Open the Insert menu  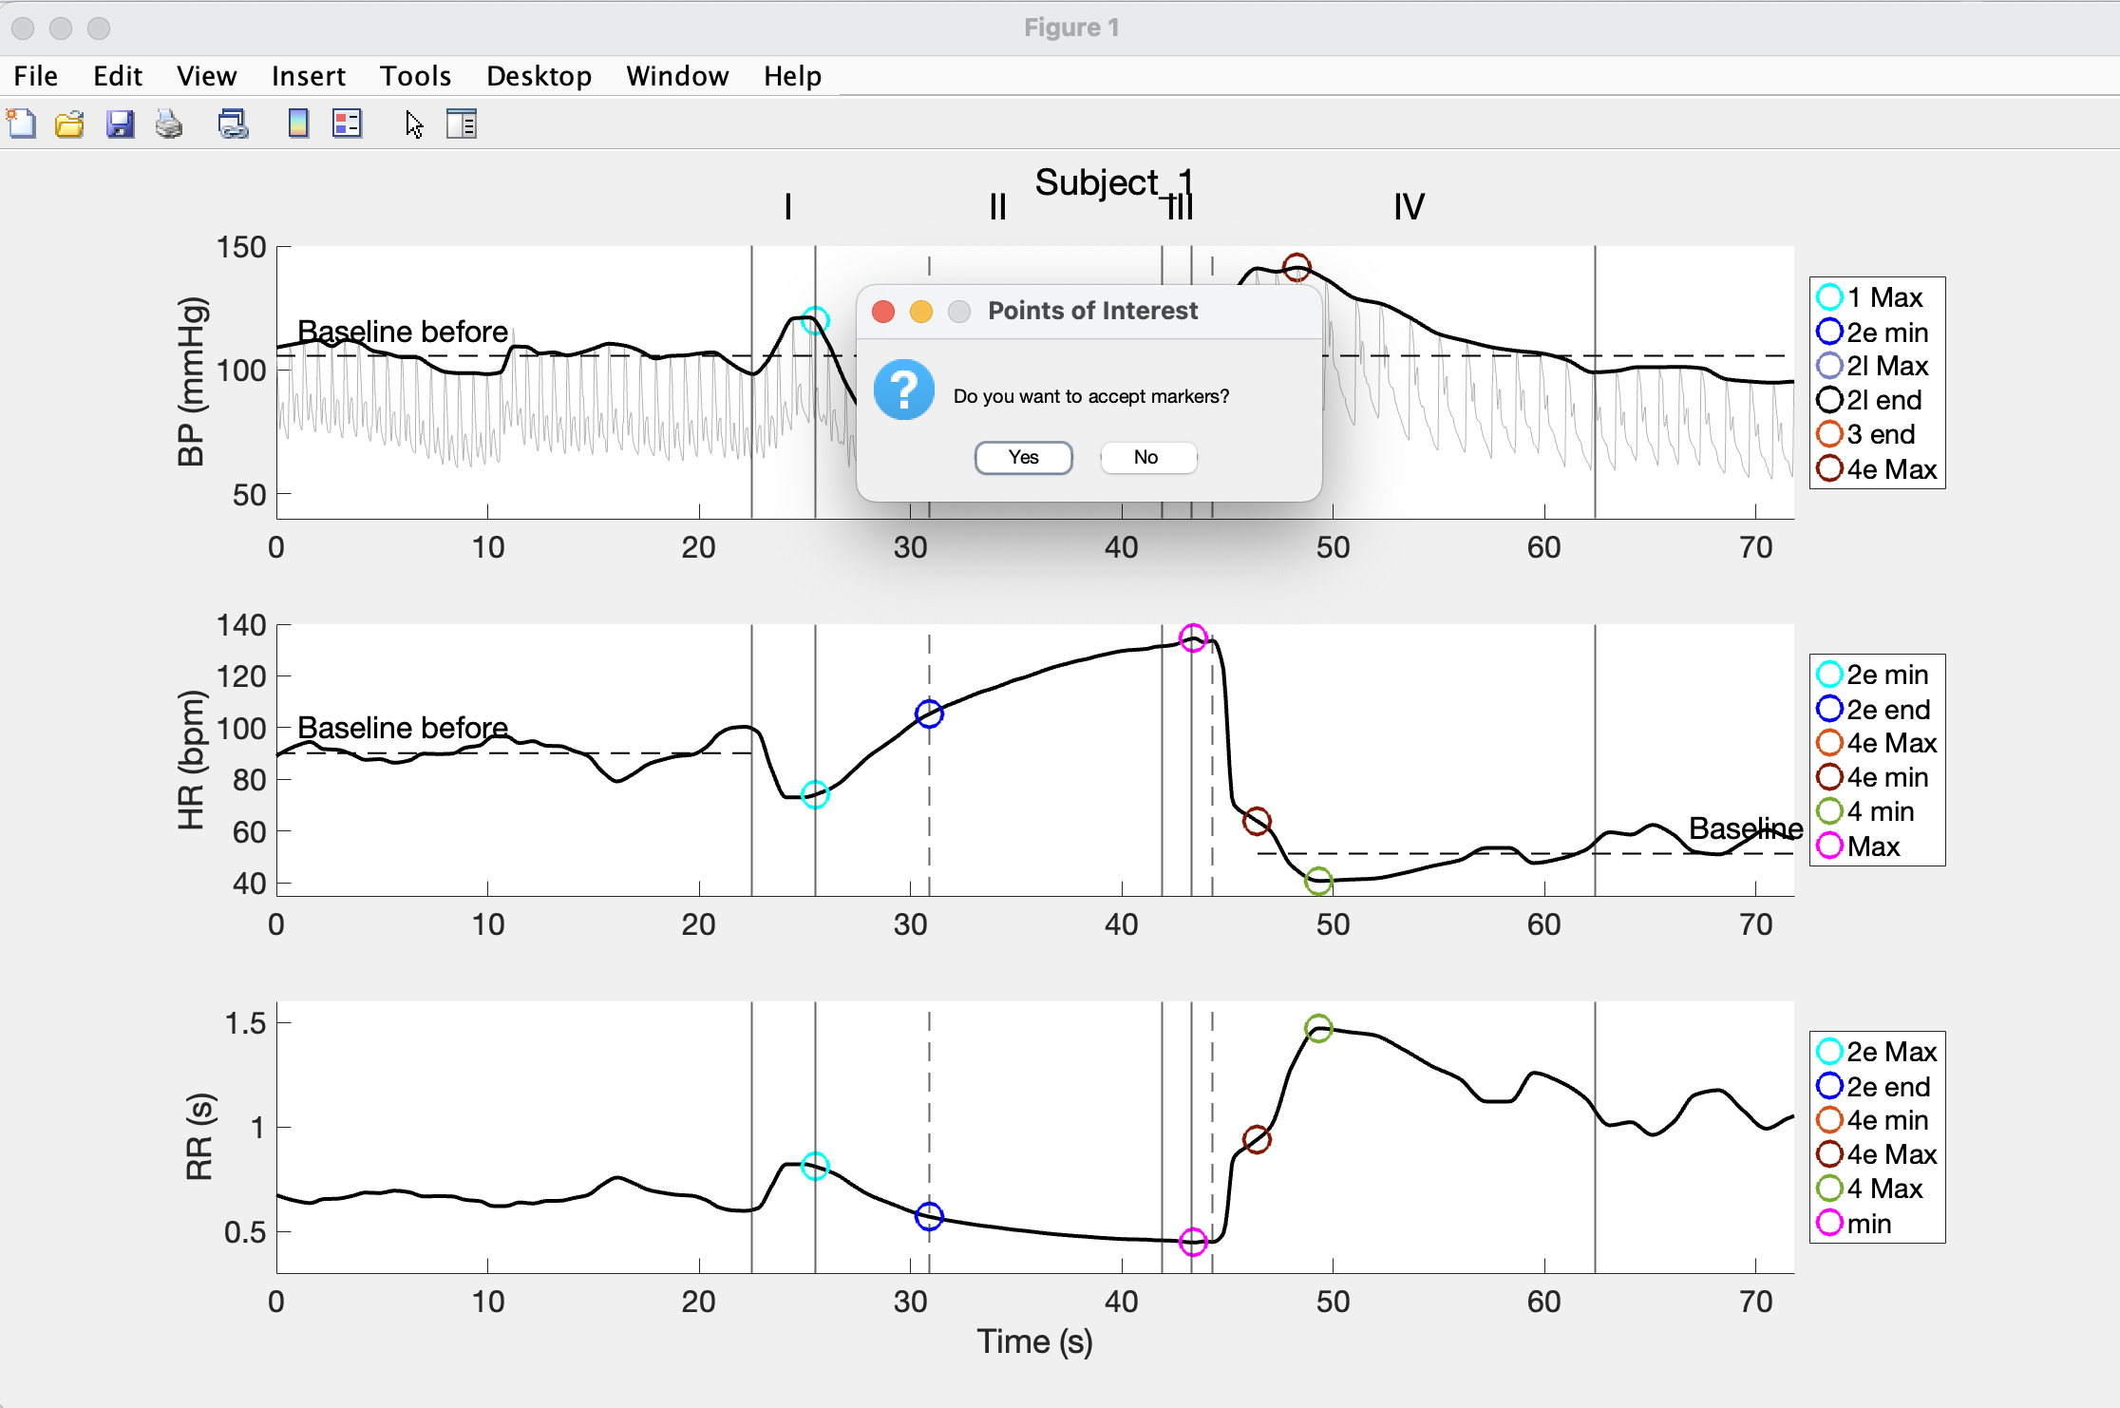[308, 76]
